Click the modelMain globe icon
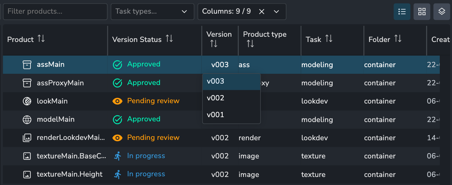452x185 pixels. point(27,120)
